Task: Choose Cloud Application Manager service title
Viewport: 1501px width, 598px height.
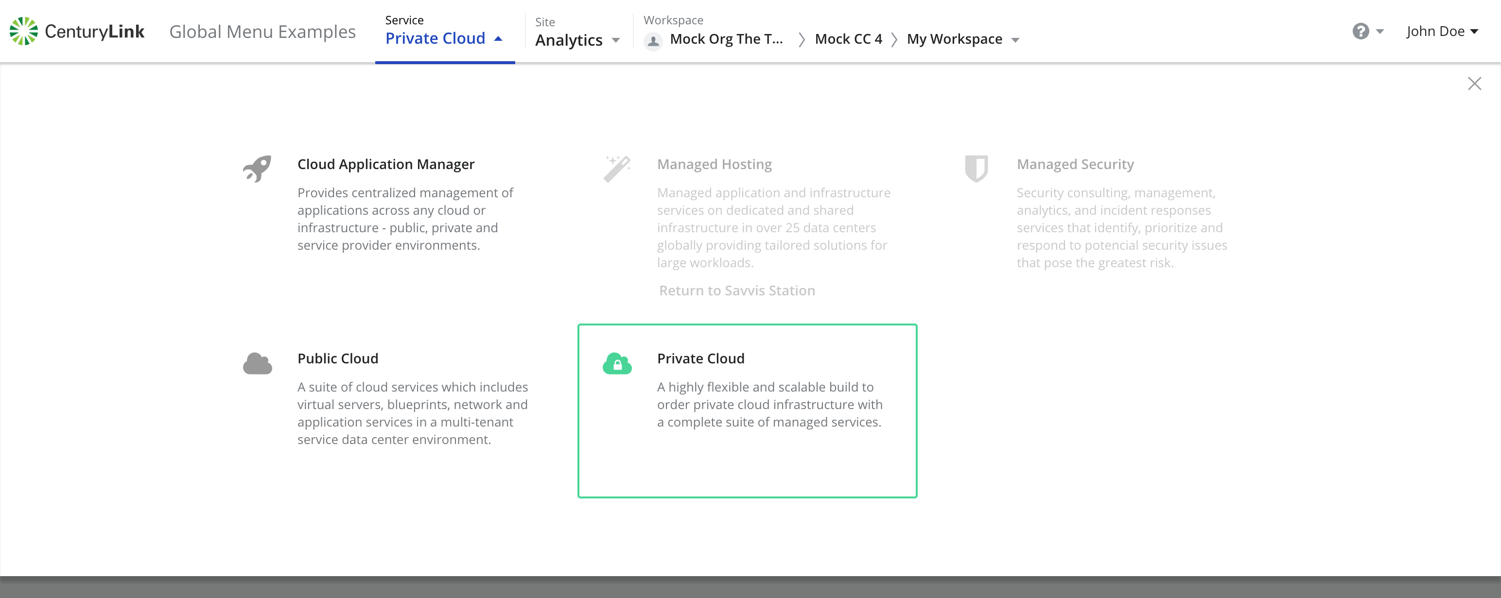Action: point(386,165)
